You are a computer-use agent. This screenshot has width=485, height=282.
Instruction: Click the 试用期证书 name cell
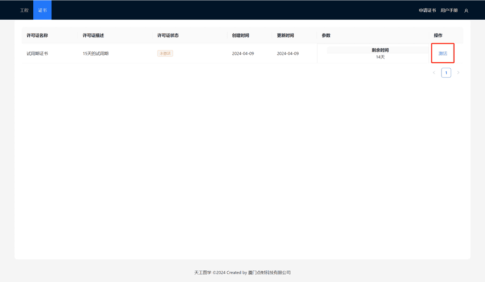pos(37,53)
